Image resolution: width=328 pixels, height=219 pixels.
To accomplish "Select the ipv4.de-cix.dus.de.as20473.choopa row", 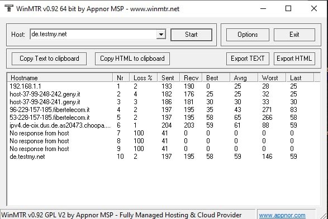I will tap(164, 125).
